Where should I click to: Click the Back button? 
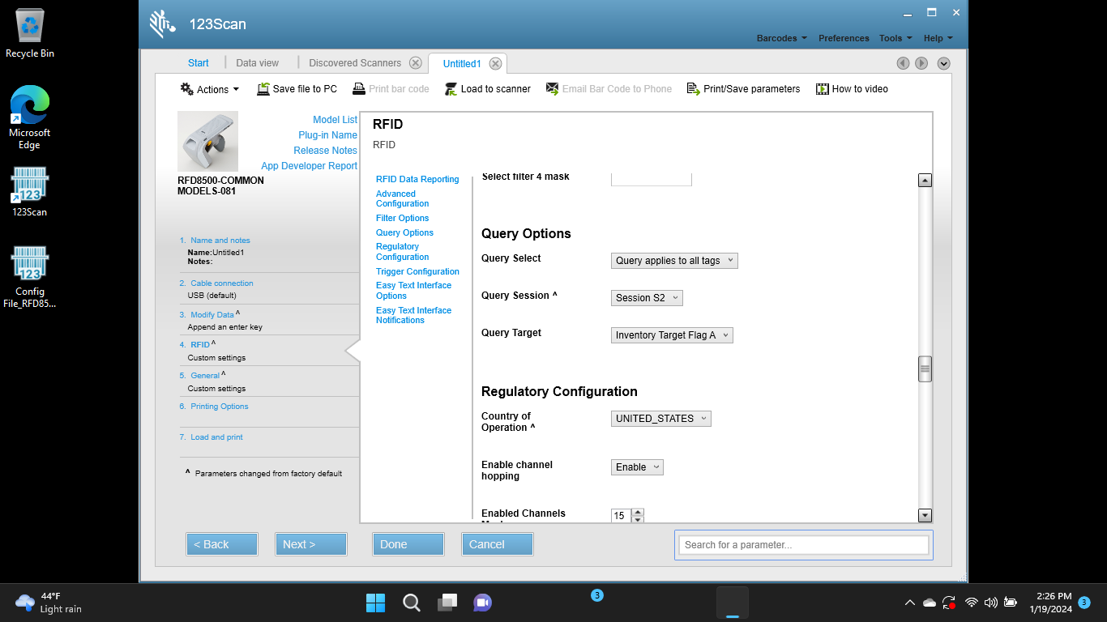tap(222, 544)
